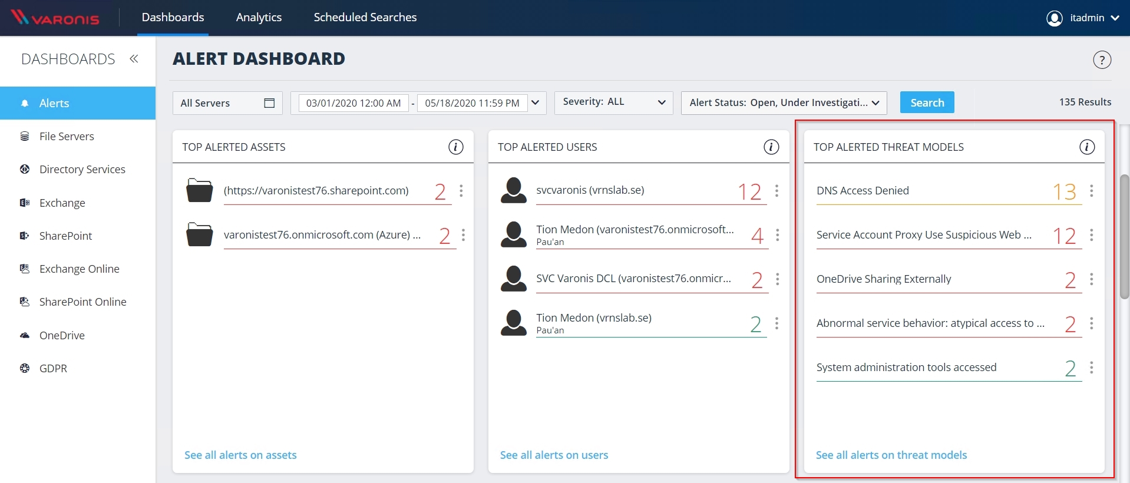The image size is (1130, 483).
Task: Click the calendar icon in All Servers field
Action: coord(269,103)
